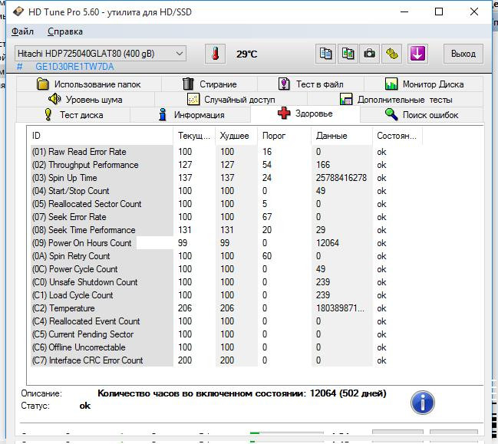Click the Выход button
498x444 pixels.
click(463, 54)
